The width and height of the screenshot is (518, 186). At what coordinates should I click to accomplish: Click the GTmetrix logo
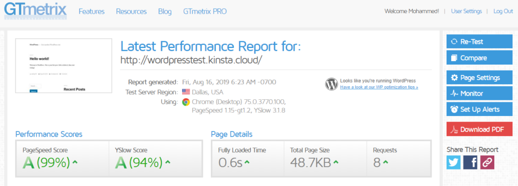[35, 11]
